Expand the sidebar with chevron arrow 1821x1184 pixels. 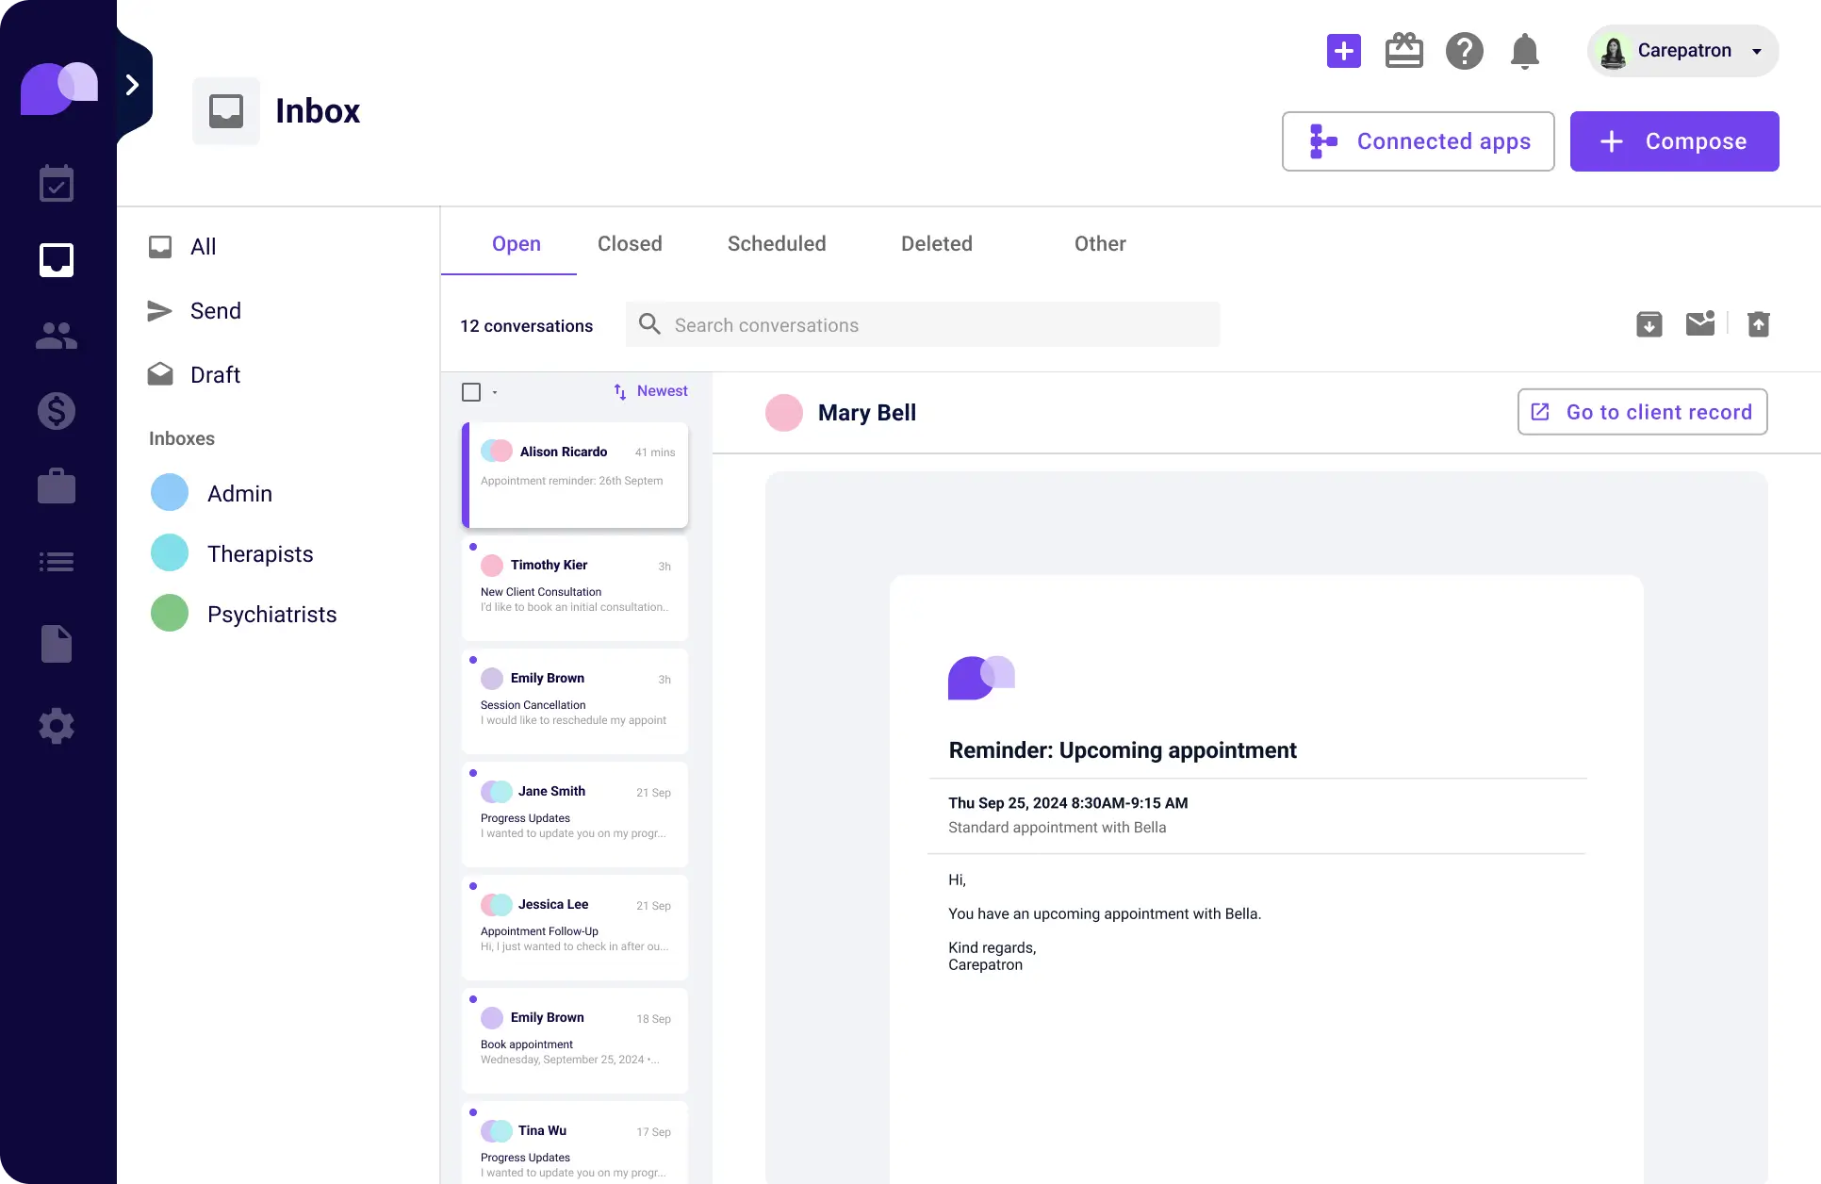point(133,86)
